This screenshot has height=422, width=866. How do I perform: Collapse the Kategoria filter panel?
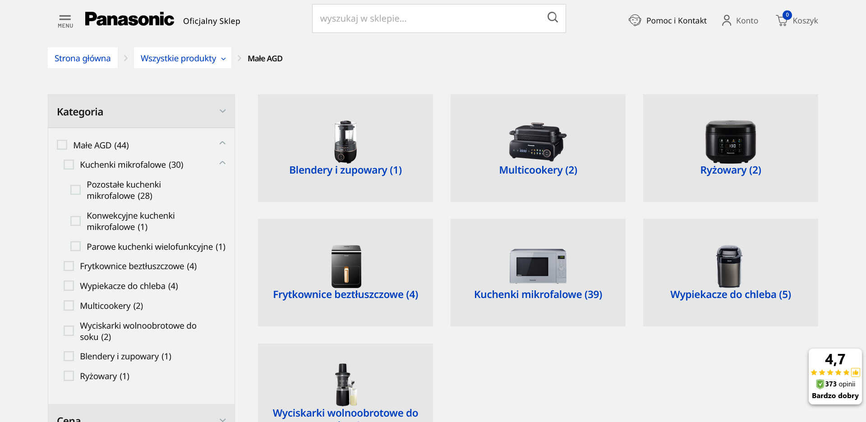point(222,111)
